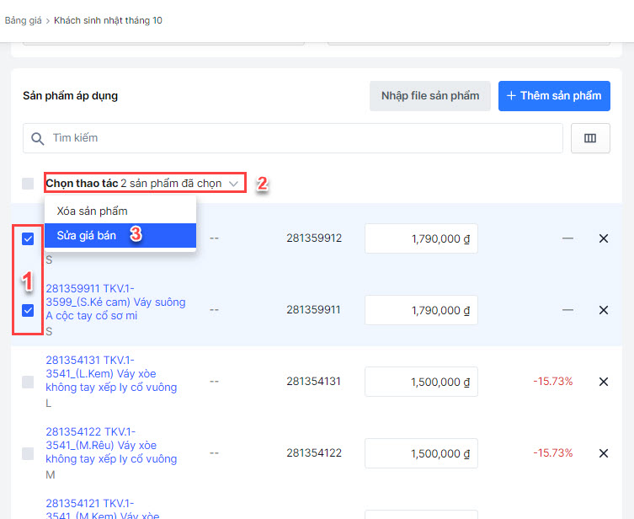Viewport: 634px width, 519px height.
Task: Uncheck the checkbox for product 281359911
Action: click(28, 310)
